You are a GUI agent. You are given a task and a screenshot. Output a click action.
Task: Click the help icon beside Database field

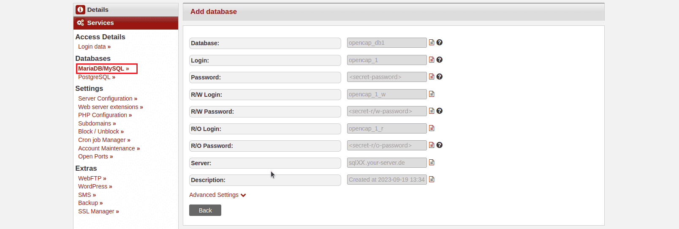pos(440,42)
